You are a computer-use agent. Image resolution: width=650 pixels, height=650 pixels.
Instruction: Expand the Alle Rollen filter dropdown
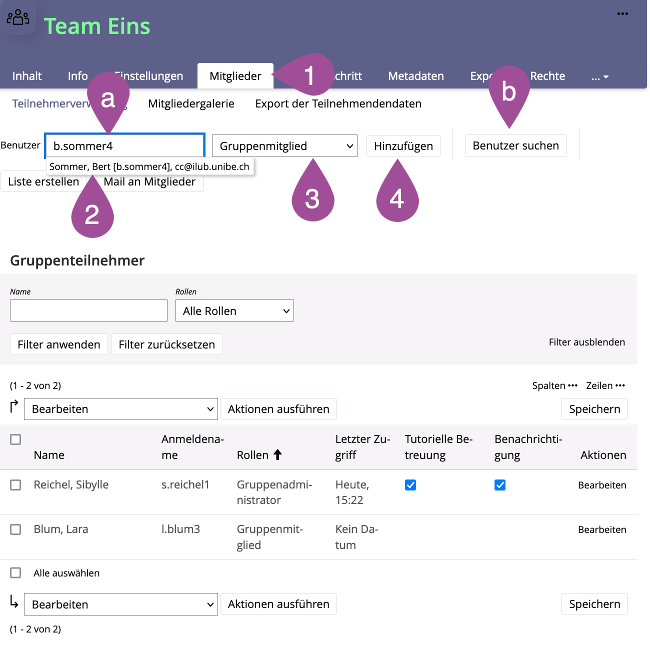pyautogui.click(x=234, y=311)
